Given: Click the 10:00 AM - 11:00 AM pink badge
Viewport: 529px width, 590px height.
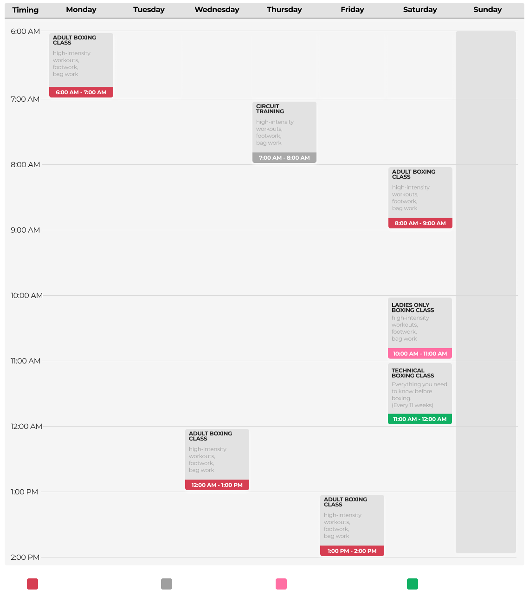Looking at the screenshot, I should coord(420,354).
